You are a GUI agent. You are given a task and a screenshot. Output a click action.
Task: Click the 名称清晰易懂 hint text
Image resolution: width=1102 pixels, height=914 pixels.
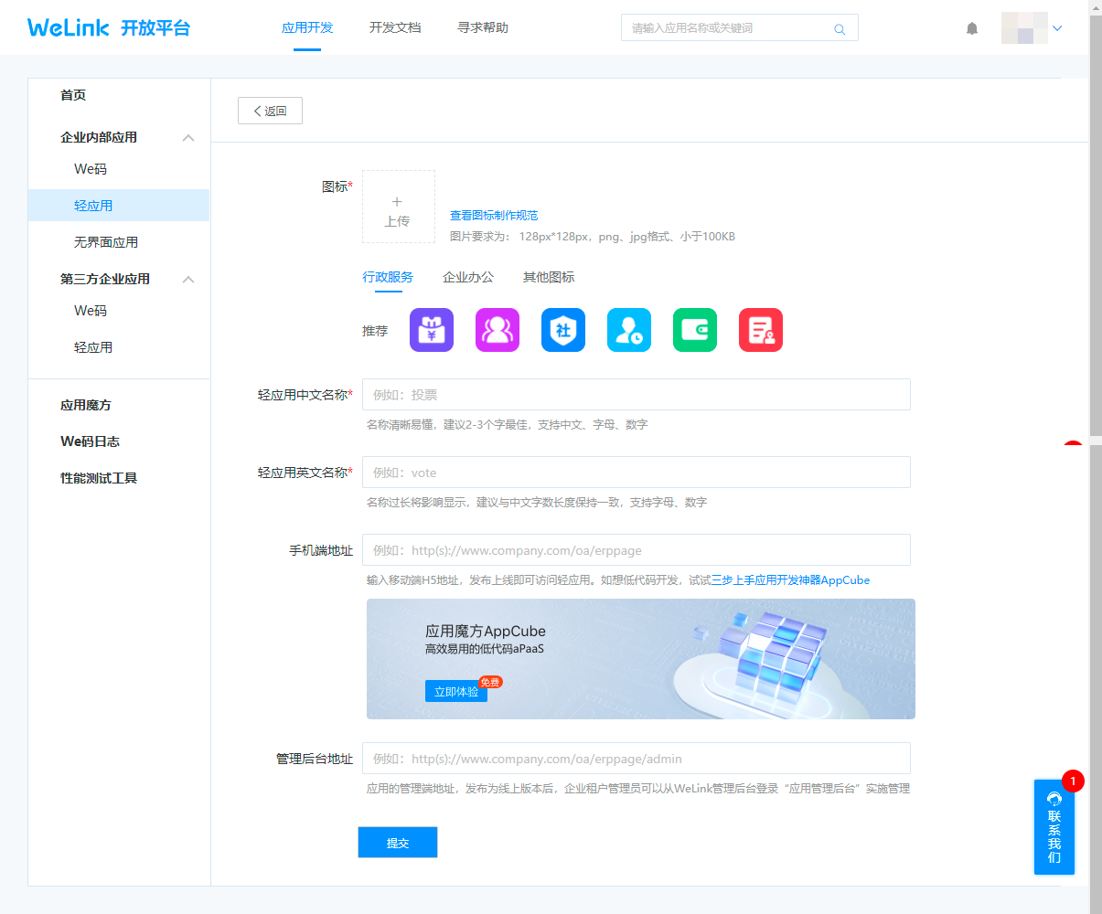[508, 425]
